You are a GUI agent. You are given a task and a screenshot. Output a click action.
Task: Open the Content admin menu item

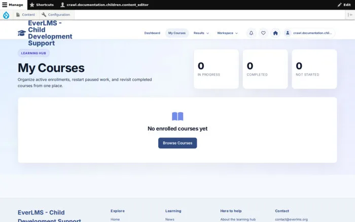coord(25,15)
